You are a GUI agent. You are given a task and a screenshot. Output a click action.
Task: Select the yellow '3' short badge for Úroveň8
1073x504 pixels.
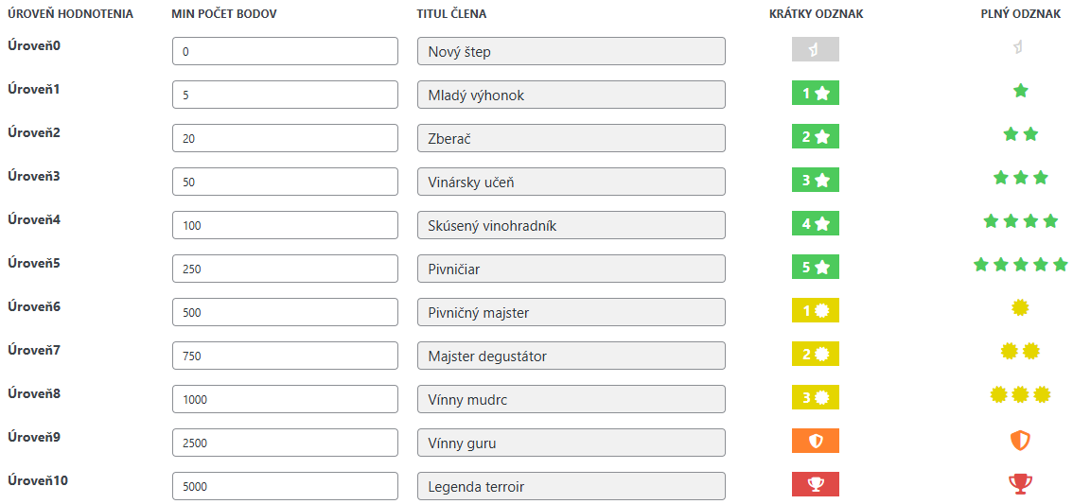pos(815,397)
